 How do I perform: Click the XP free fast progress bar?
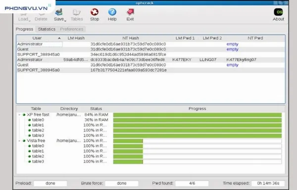pyautogui.click(x=198, y=115)
